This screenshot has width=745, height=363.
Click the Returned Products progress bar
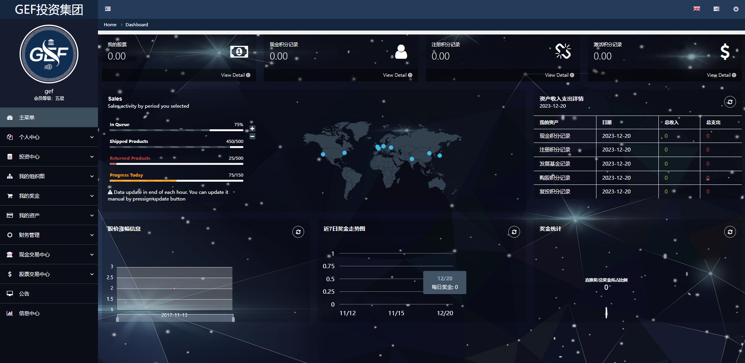176,164
